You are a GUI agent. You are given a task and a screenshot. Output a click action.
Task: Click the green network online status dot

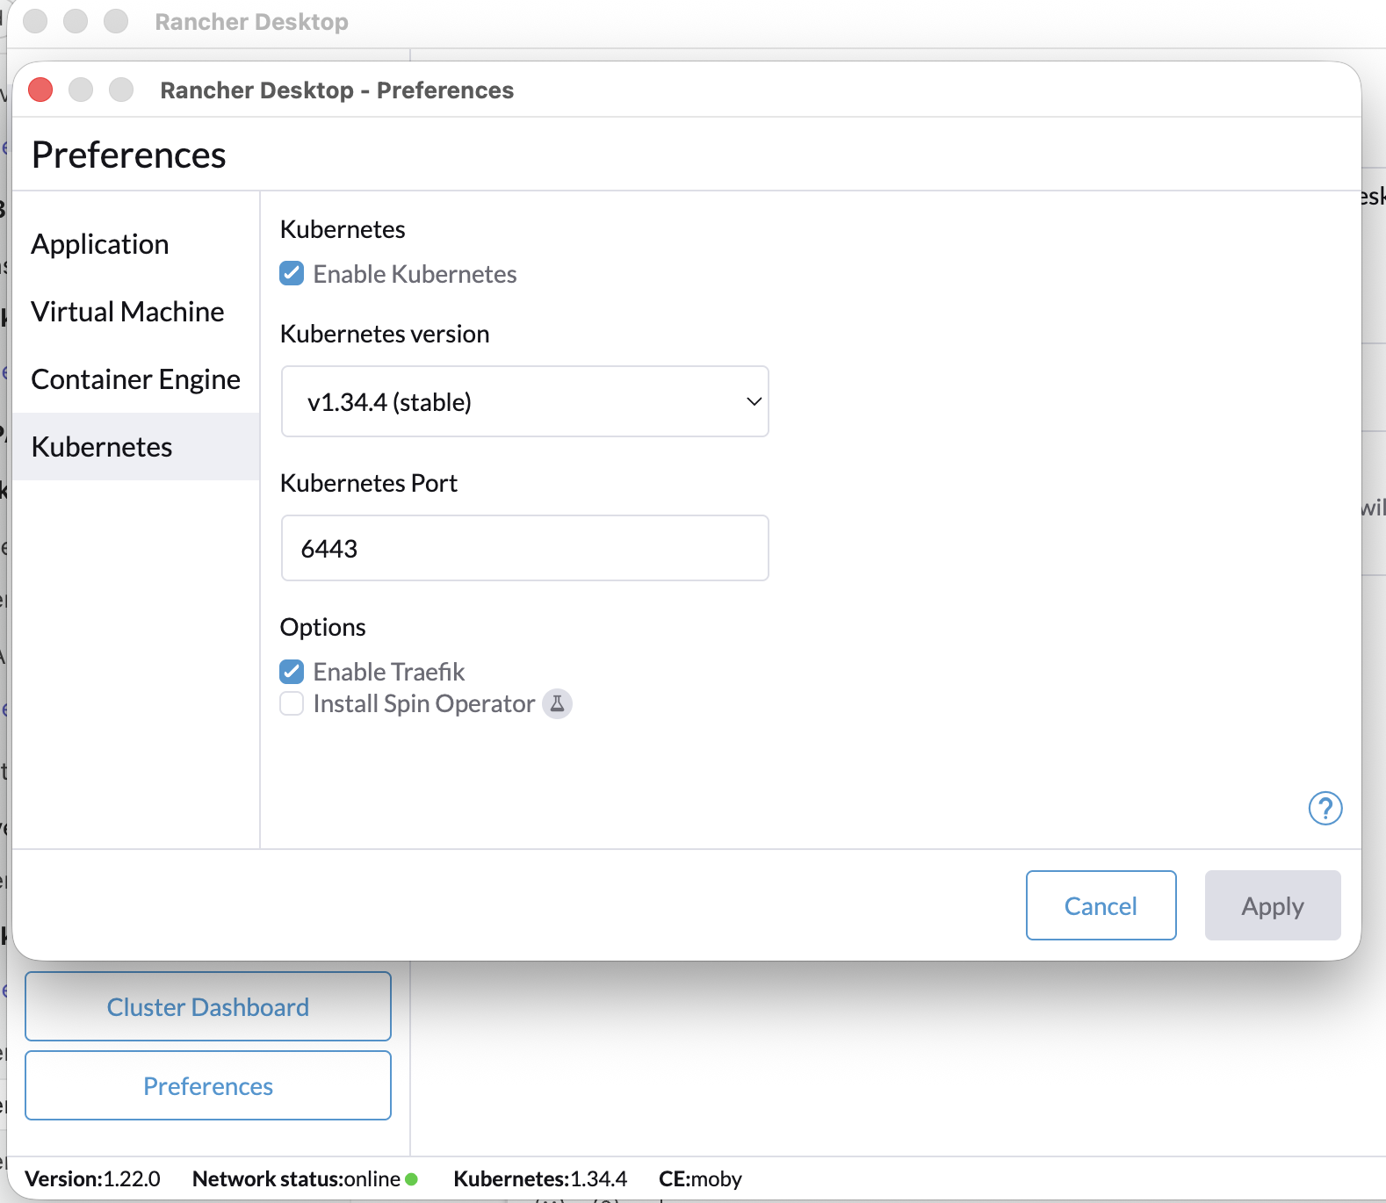point(411,1178)
